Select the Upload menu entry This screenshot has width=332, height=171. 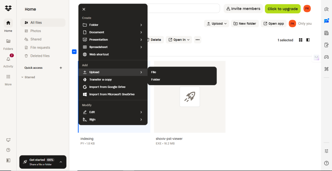pos(113,72)
